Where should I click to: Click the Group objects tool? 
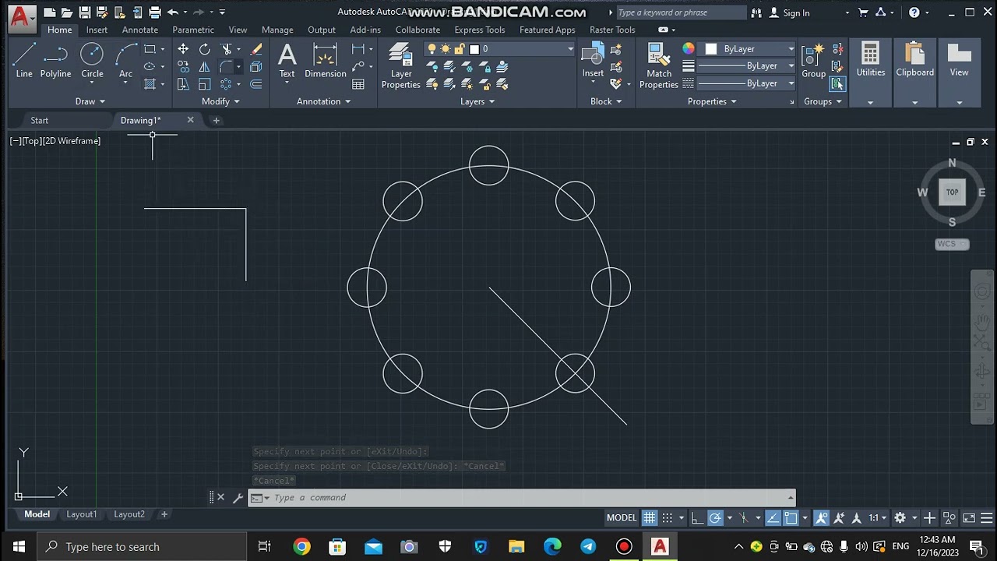click(x=813, y=61)
